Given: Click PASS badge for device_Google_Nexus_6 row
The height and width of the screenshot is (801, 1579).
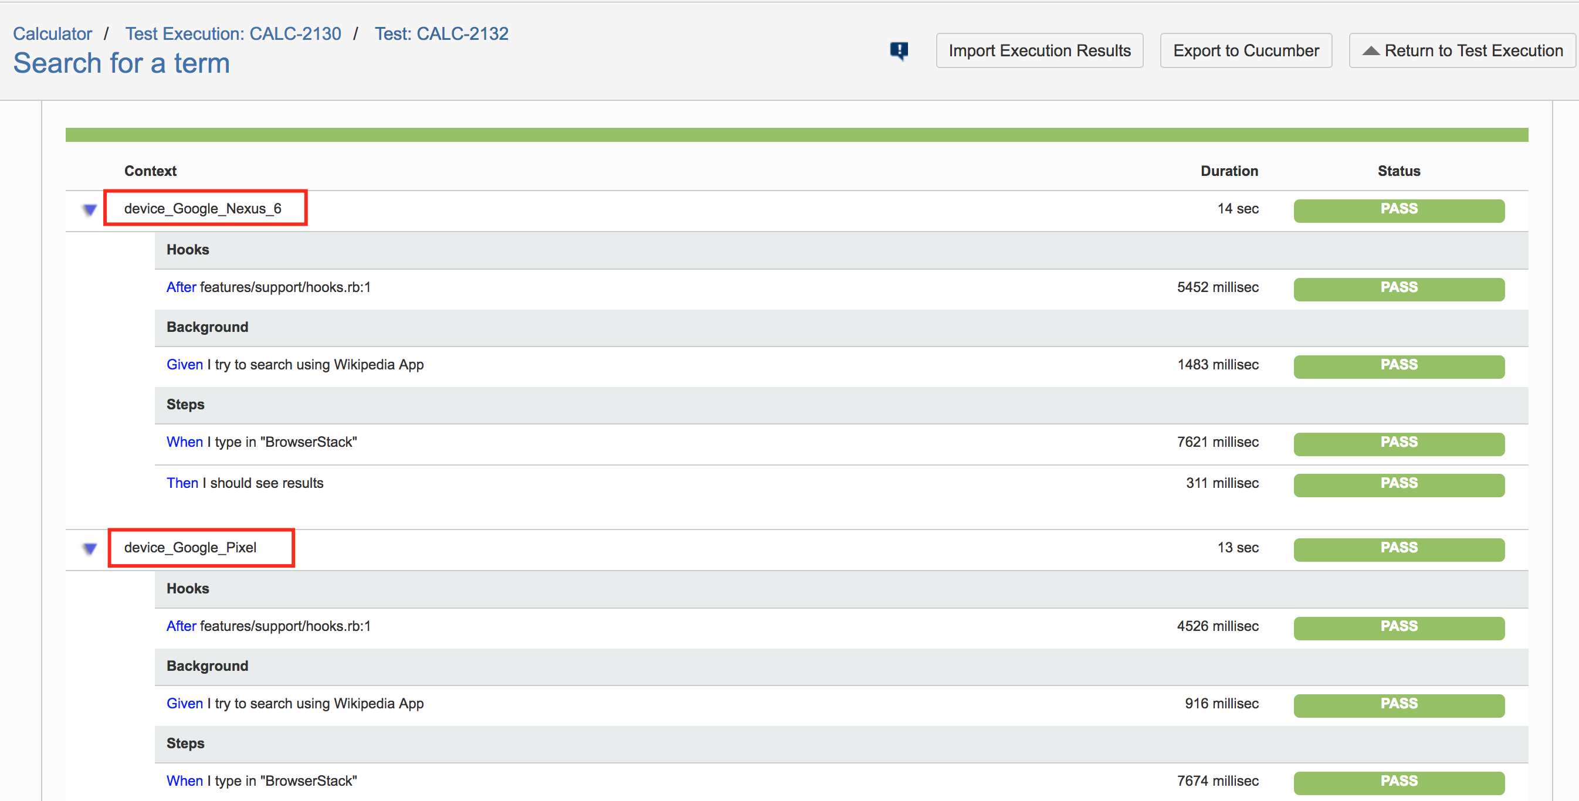Looking at the screenshot, I should [1399, 210].
